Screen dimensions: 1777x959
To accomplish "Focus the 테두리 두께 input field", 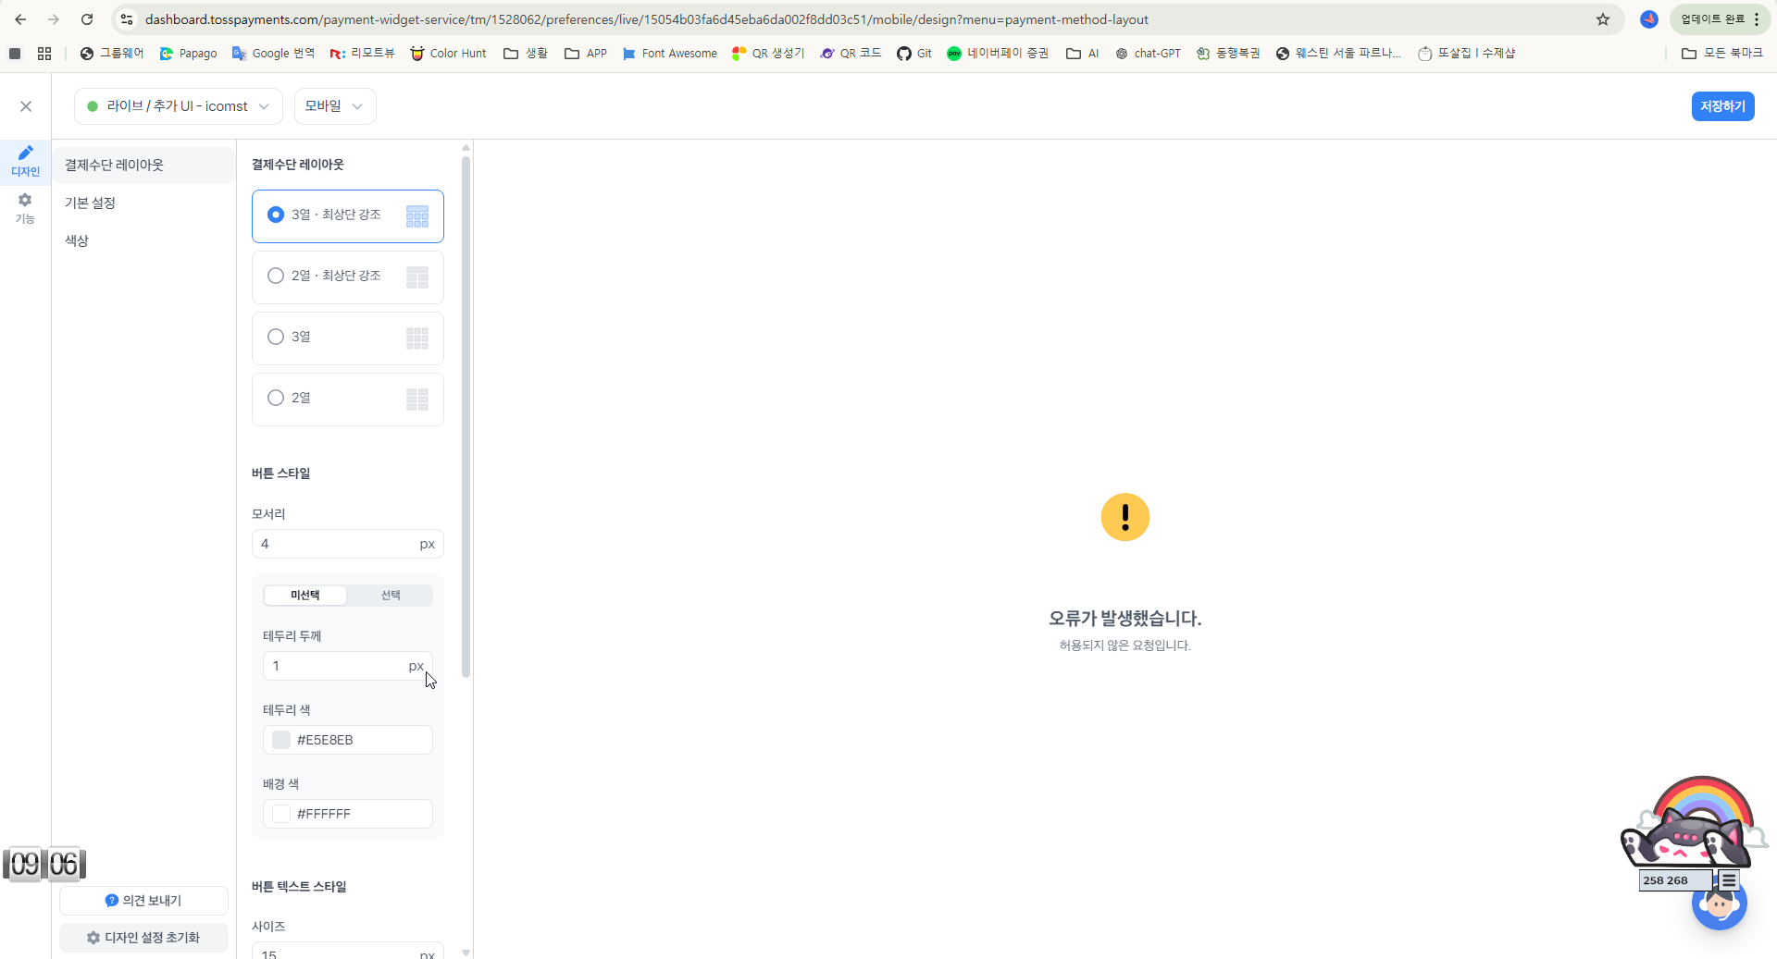I will (348, 666).
